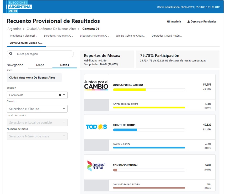Switch to the Presidente Y Vicepresi... tab

coord(24,36)
